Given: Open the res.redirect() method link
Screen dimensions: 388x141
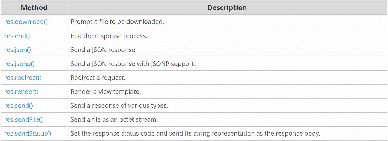Looking at the screenshot, I should pyautogui.click(x=23, y=78).
